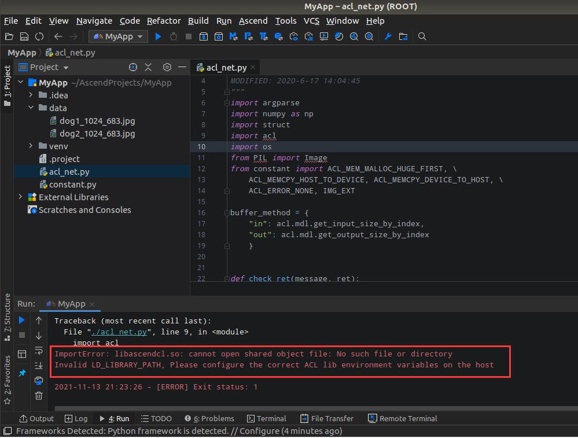The height and width of the screenshot is (438, 578).
Task: Open settings via the wrench icon
Action: click(x=388, y=36)
